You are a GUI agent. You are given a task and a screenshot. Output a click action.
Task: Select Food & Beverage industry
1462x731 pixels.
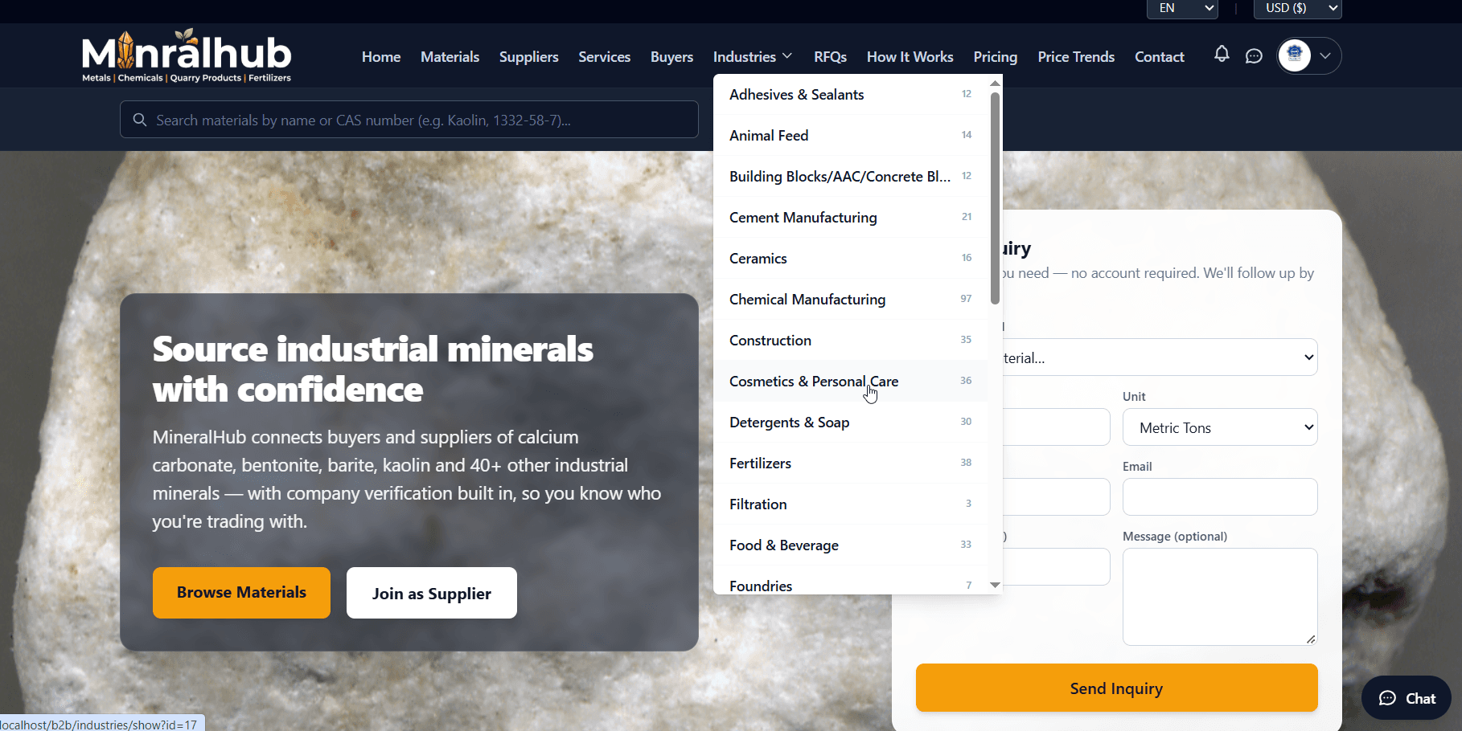[851, 545]
